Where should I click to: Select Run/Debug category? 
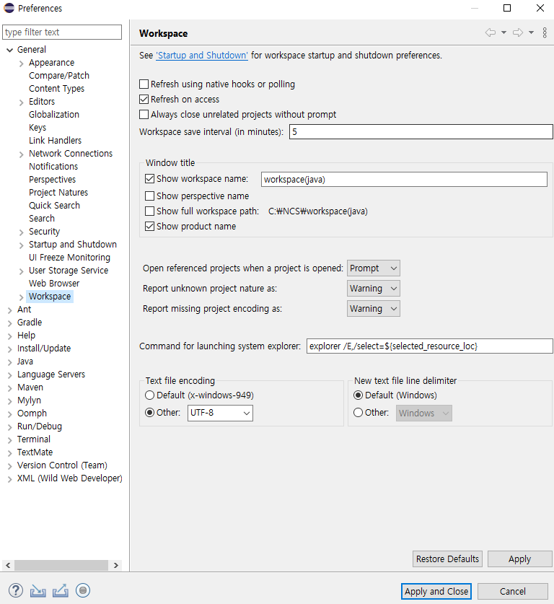(39, 426)
